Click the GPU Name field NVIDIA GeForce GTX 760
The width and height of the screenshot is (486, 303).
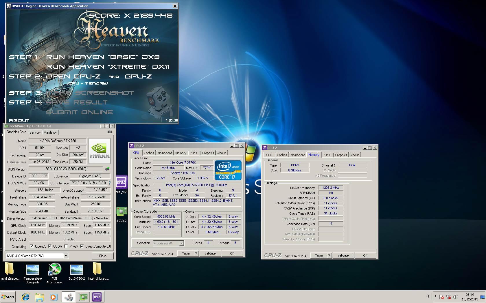58,141
